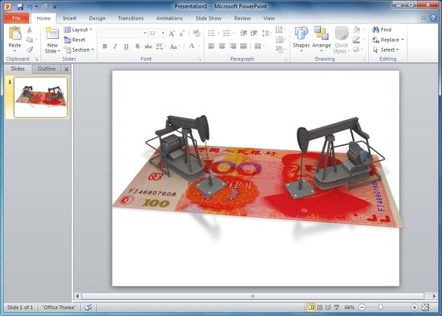
Task: Toggle Align Text Left
Action: point(211,46)
